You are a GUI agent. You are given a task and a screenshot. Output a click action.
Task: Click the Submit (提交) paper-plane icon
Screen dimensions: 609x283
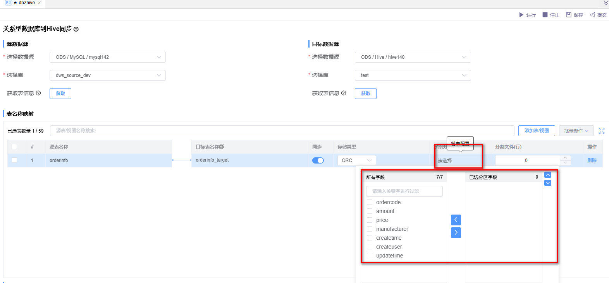pos(592,15)
